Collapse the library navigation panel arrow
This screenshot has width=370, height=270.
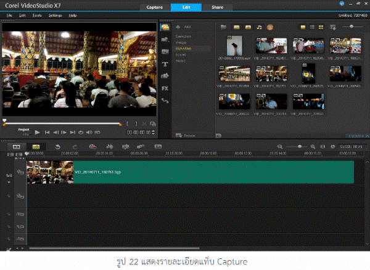218,136
